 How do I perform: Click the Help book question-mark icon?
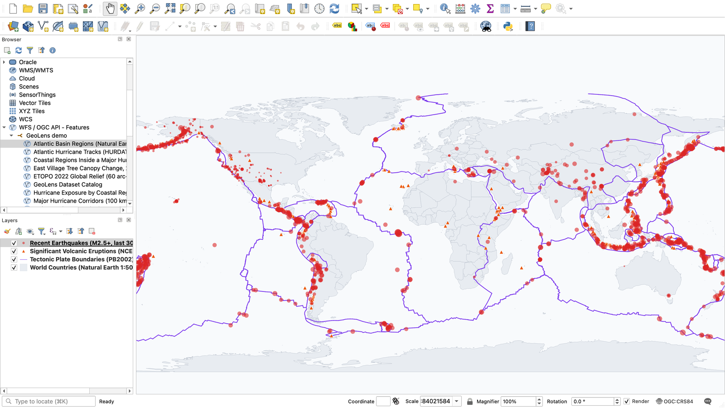(530, 26)
